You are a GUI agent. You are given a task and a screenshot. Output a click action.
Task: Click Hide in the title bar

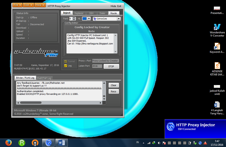pyautogui.click(x=113, y=6)
